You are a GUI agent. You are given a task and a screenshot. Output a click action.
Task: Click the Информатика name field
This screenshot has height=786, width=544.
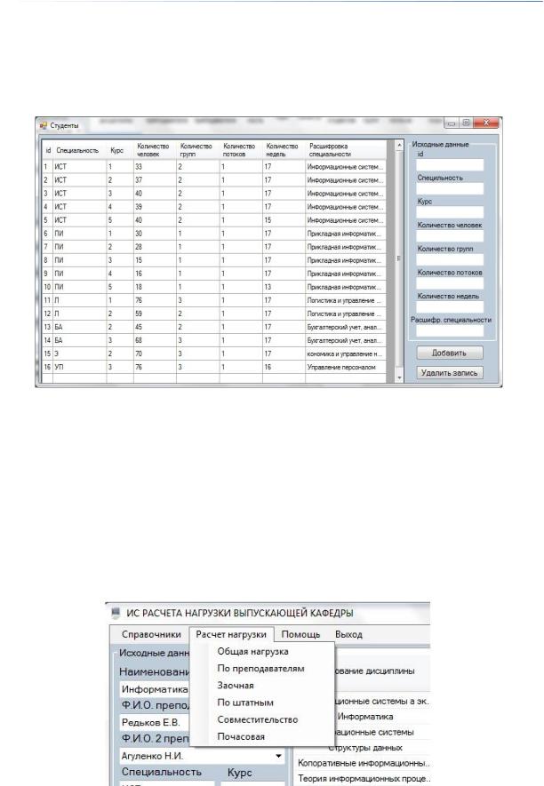click(156, 689)
